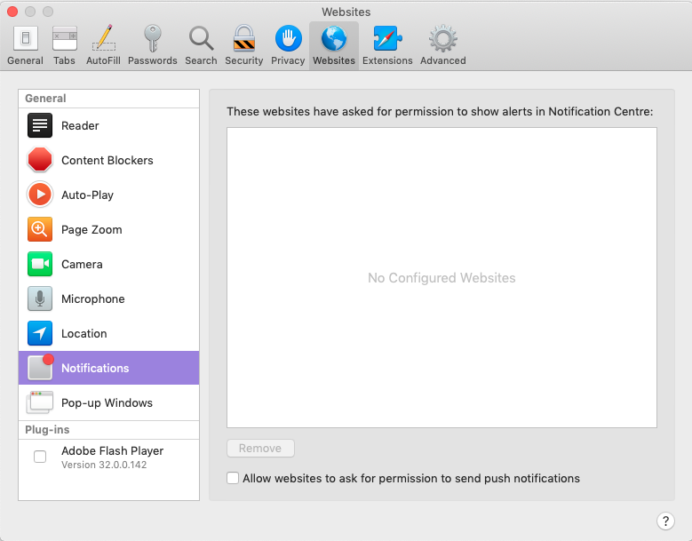Check Allow websites to ask for push notifications
Screen dimensions: 692x541
click(x=233, y=478)
